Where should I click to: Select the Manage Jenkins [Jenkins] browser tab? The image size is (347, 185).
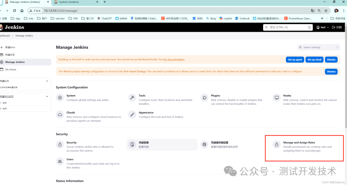(x=27, y=2)
